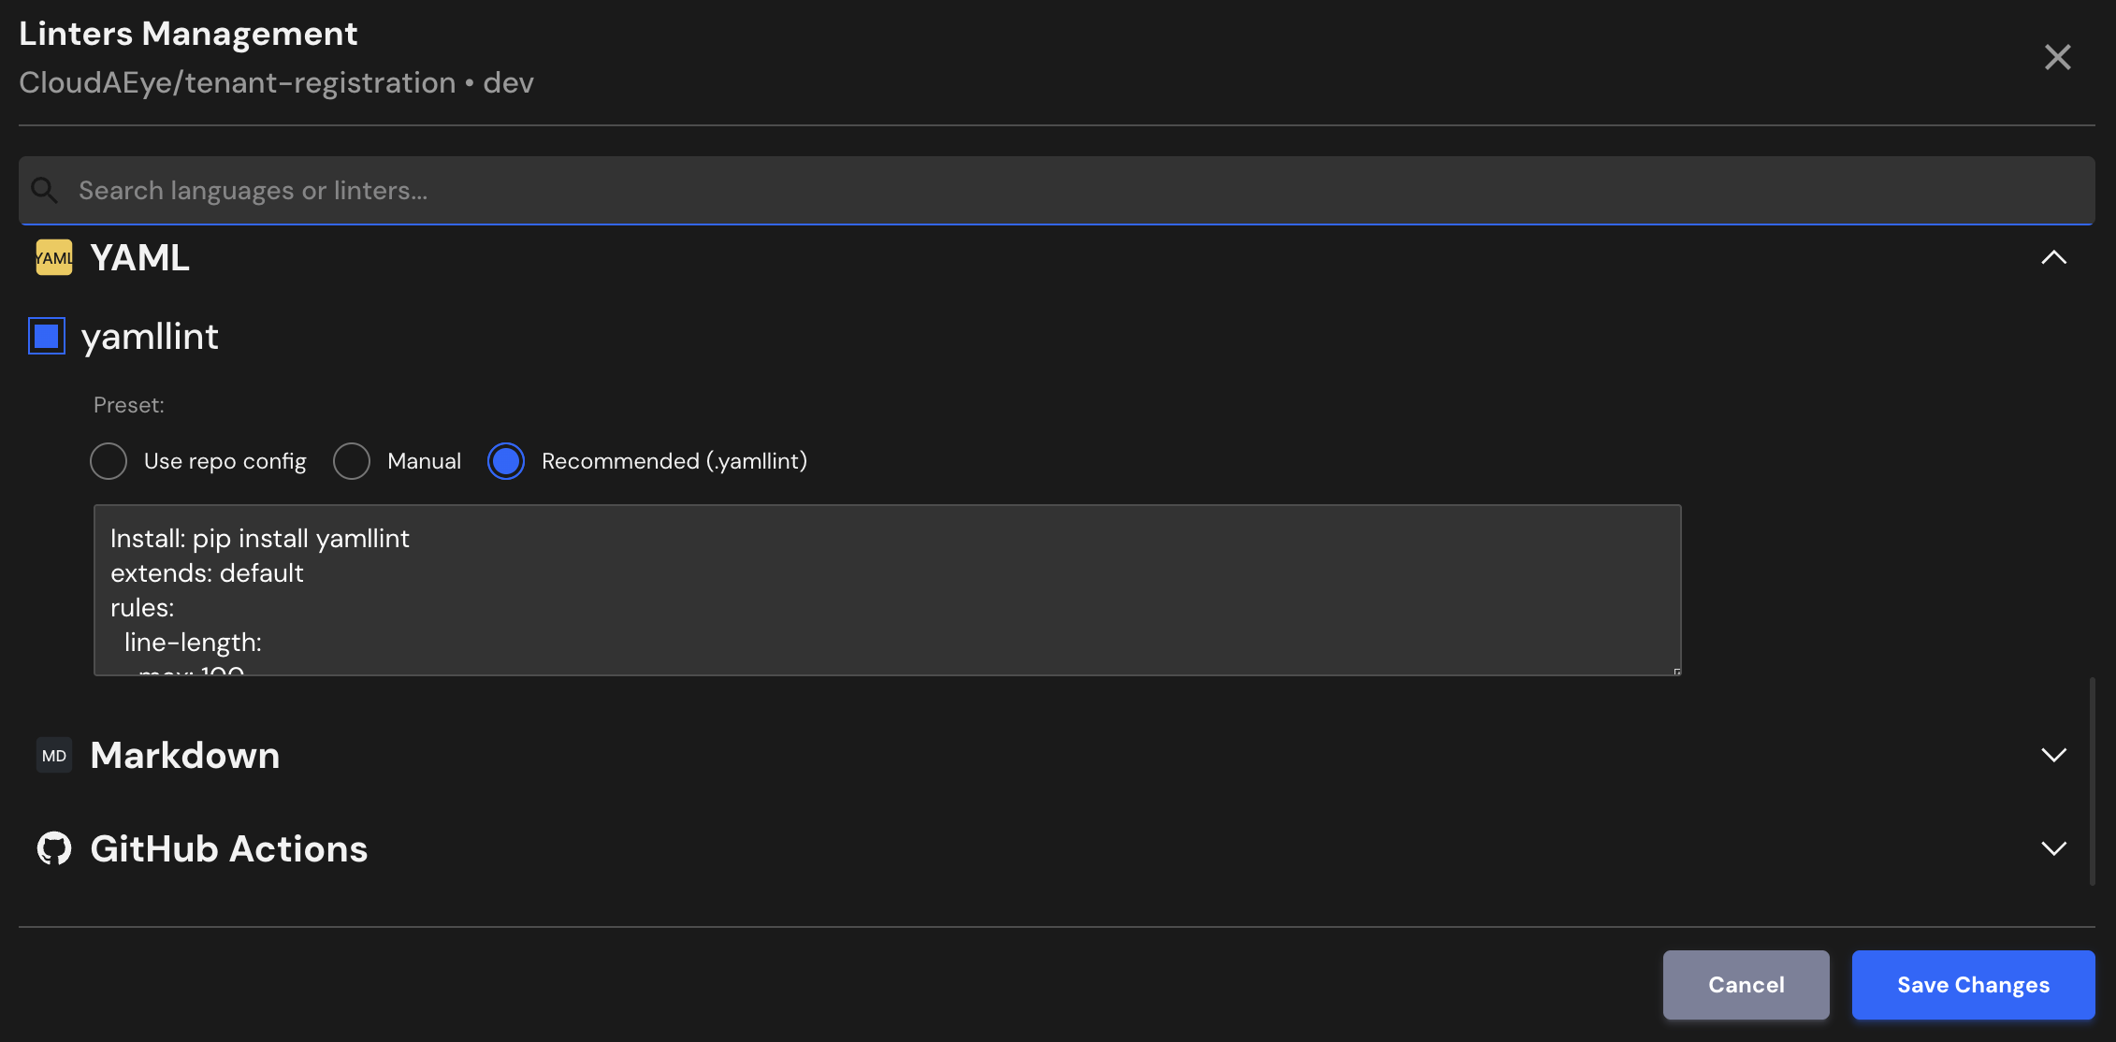2116x1042 pixels.
Task: Close the Linters Management dialog
Action: [2057, 57]
